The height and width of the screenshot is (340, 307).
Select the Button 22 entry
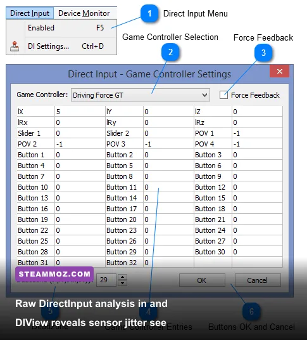(x=35, y=230)
